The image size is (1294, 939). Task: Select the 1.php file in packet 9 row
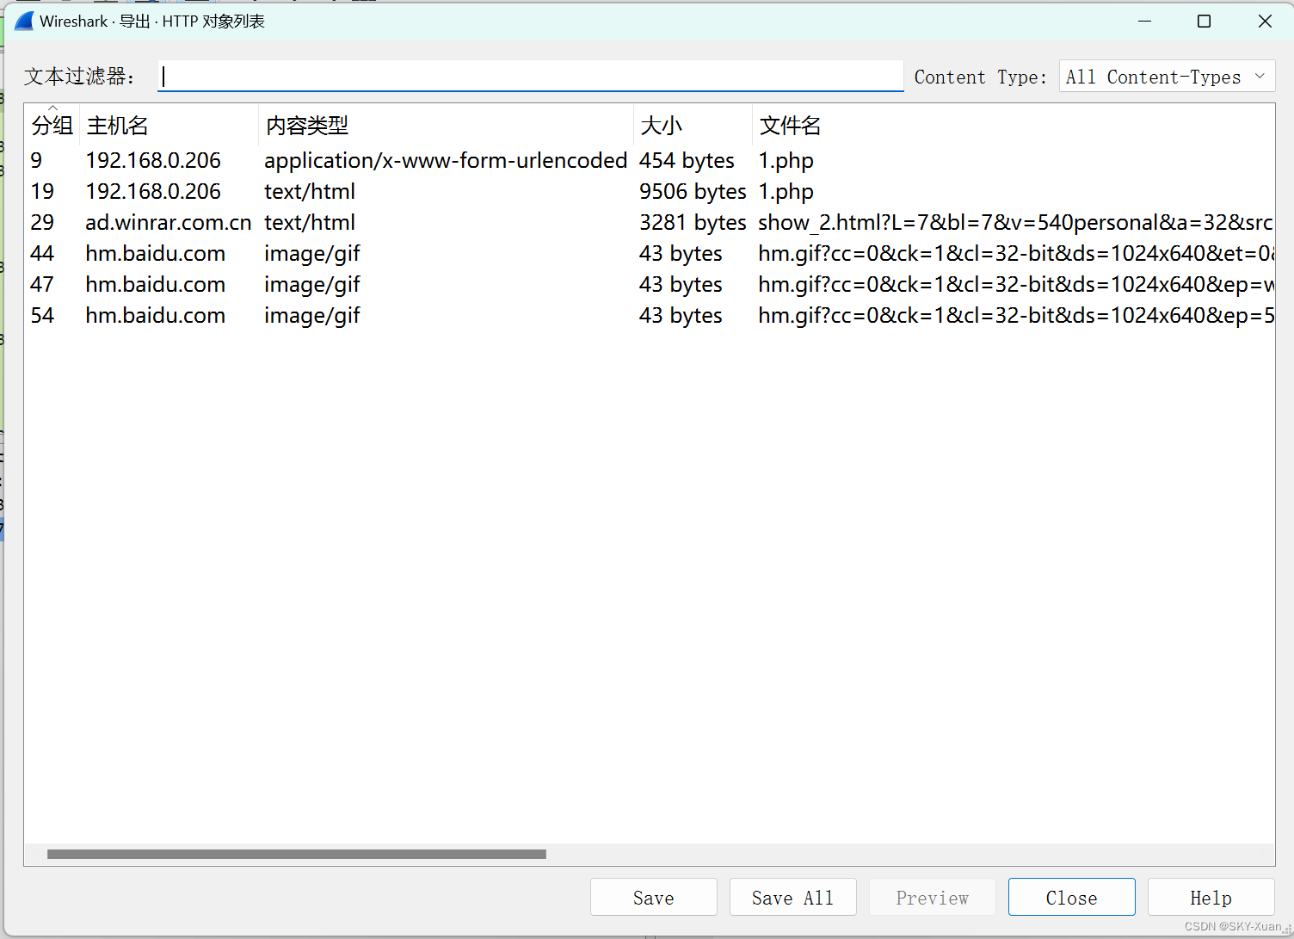click(x=786, y=160)
